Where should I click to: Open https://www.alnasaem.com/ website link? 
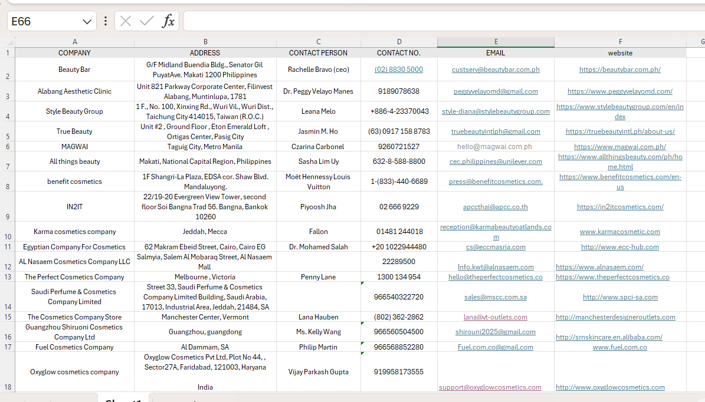(x=599, y=267)
